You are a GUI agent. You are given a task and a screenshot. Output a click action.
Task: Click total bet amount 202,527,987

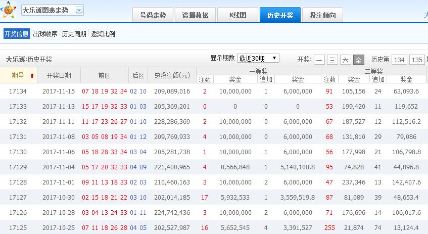(x=172, y=228)
